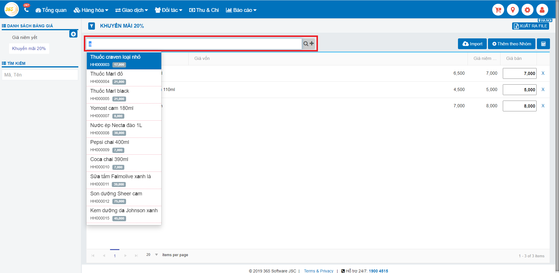Click the user profile icon
This screenshot has height=273, width=559.
point(542,10)
